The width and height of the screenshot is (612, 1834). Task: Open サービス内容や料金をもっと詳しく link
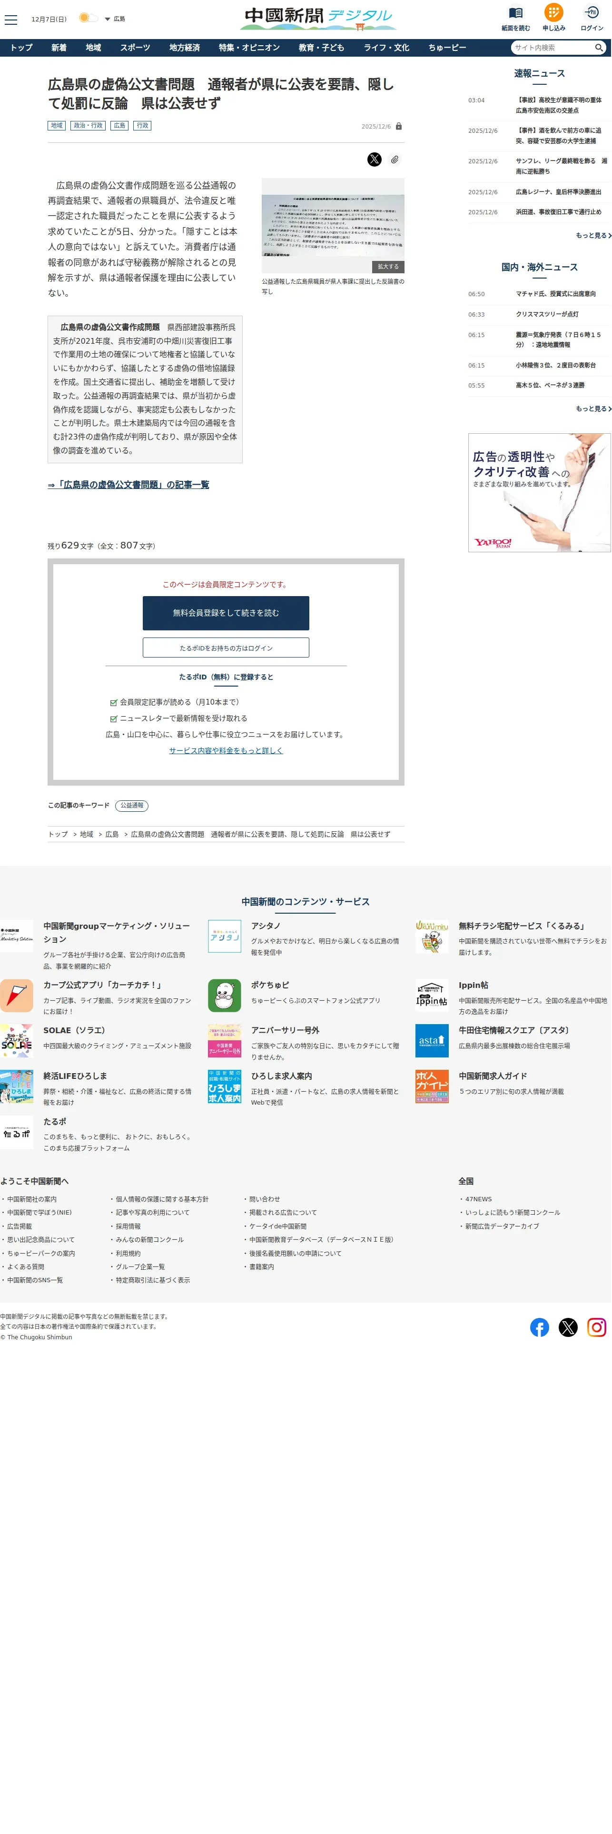(226, 750)
